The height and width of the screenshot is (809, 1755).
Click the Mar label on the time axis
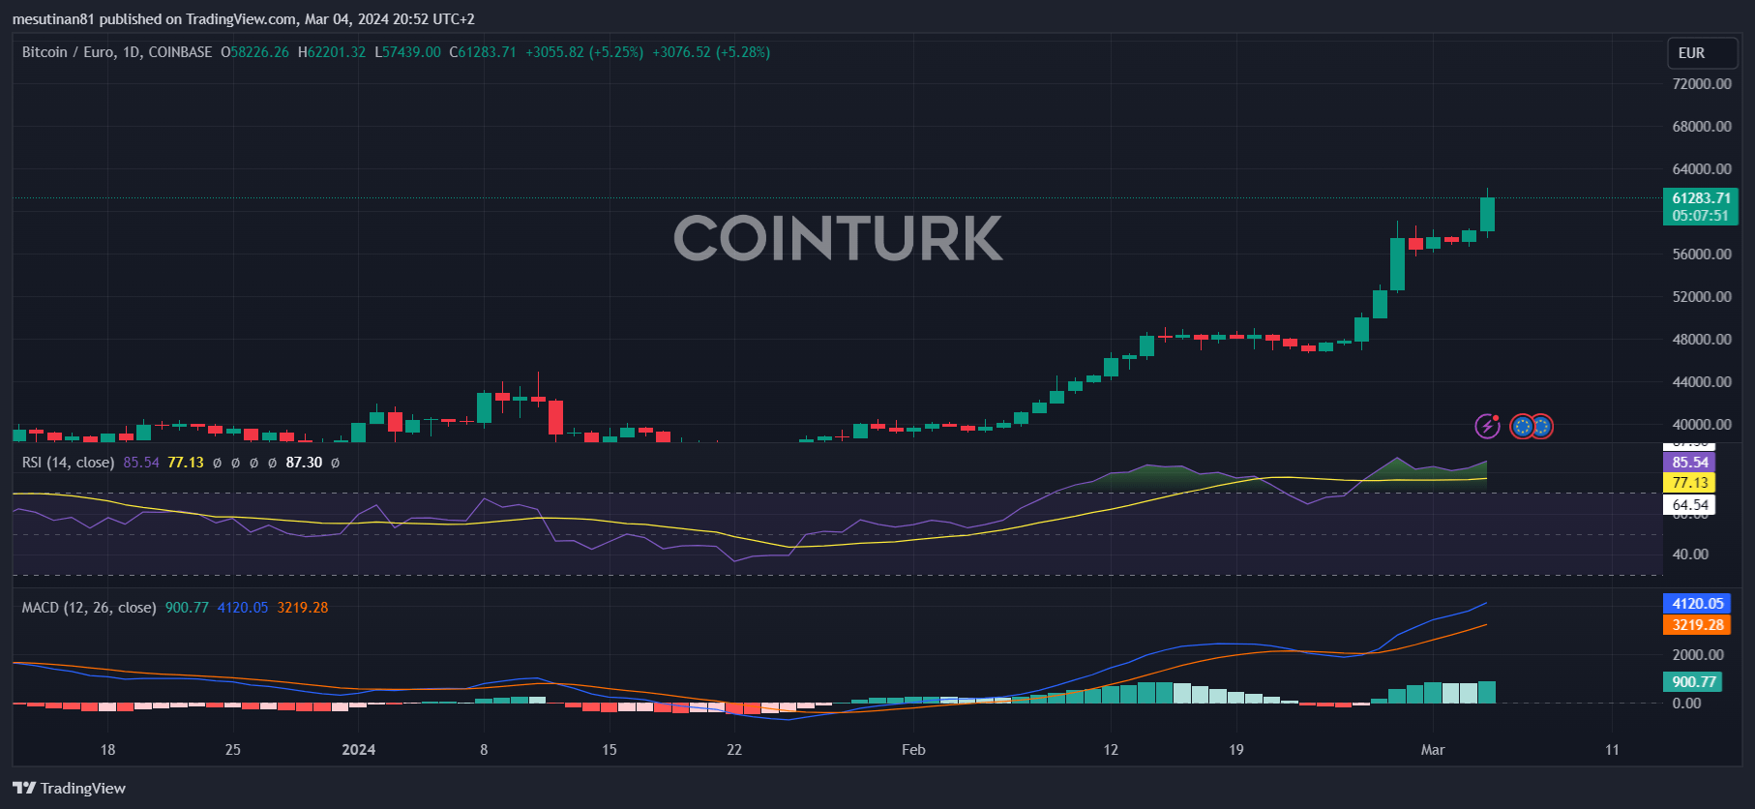pos(1433,750)
